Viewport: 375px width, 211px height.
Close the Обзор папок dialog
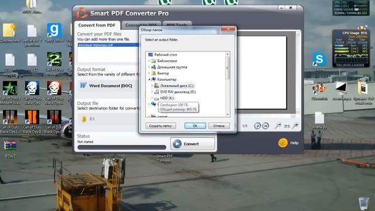228,29
